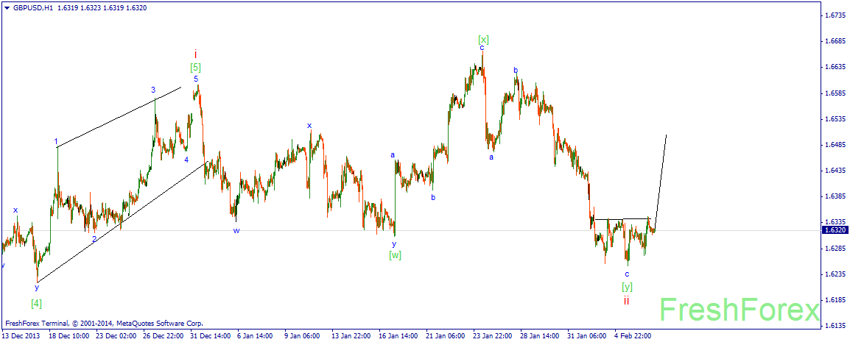The image size is (850, 342).
Task: Select the green [w] wave label
Action: pyautogui.click(x=396, y=255)
